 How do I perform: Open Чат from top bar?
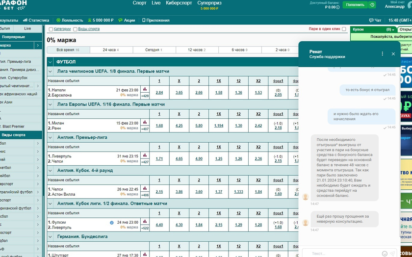[375, 20]
